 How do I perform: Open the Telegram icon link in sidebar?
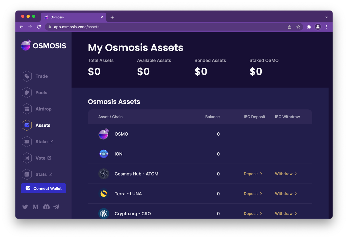(x=56, y=207)
